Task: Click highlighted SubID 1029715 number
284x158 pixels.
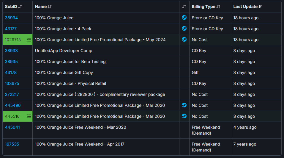Action: pyautogui.click(x=13, y=40)
